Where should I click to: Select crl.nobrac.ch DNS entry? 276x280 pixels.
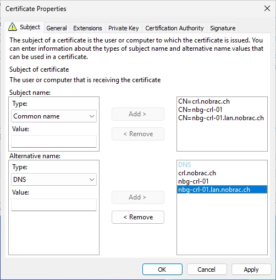pyautogui.click(x=197, y=173)
